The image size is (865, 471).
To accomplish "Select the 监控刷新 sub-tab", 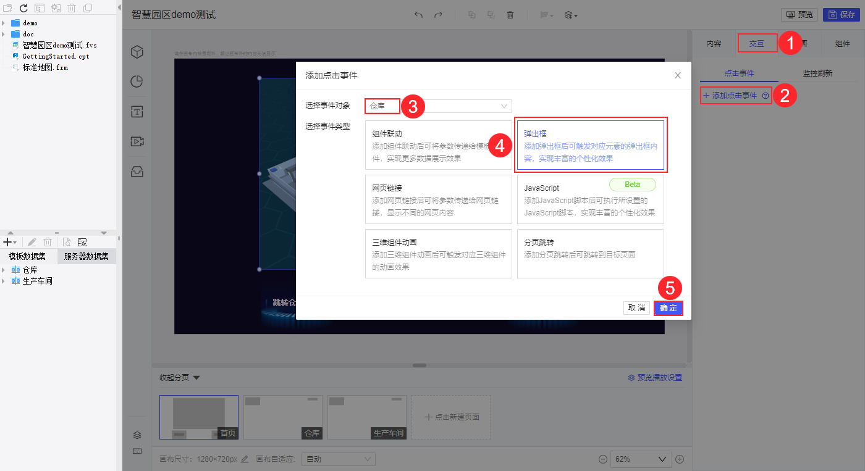I will pyautogui.click(x=817, y=73).
